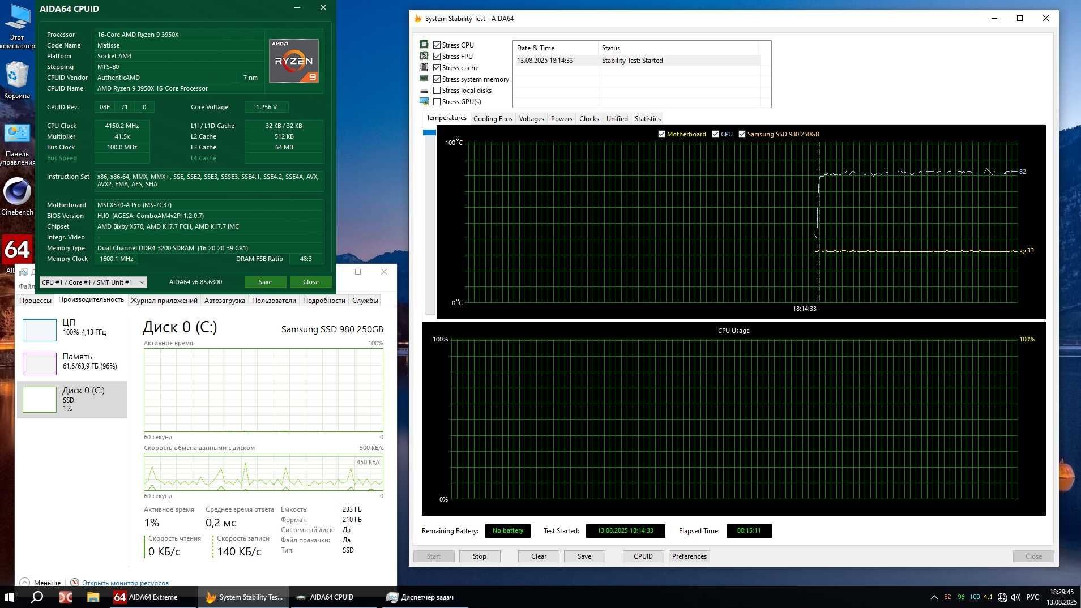Open CPU core selector dropdown
Image resolution: width=1081 pixels, height=608 pixels.
tap(93, 282)
